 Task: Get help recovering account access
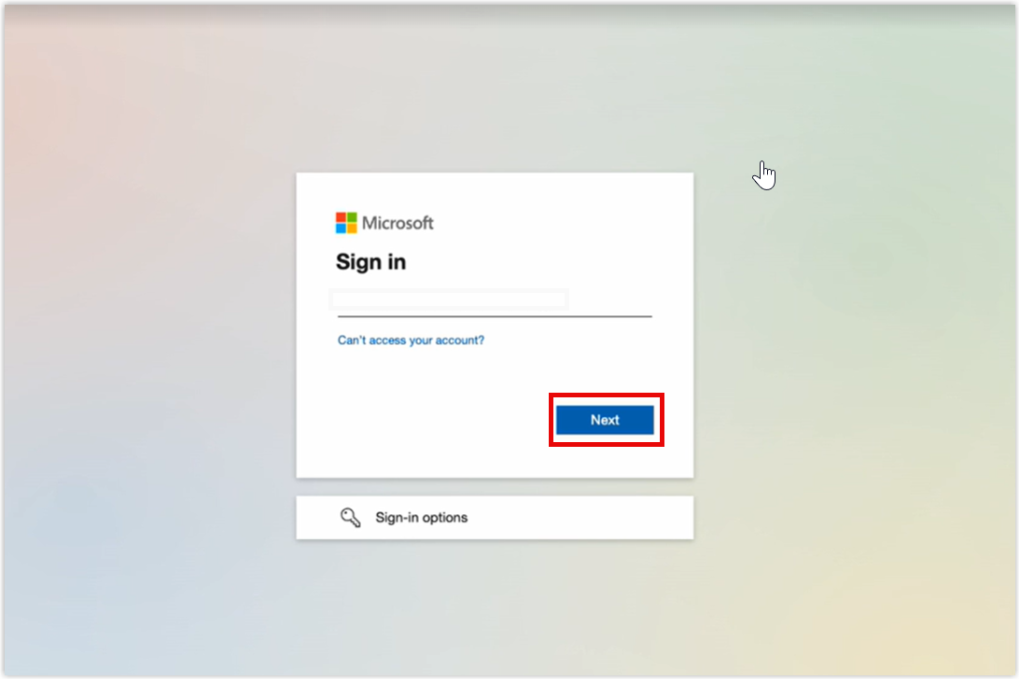[x=411, y=340]
